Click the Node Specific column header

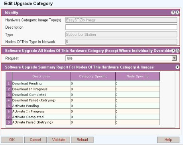(138, 76)
